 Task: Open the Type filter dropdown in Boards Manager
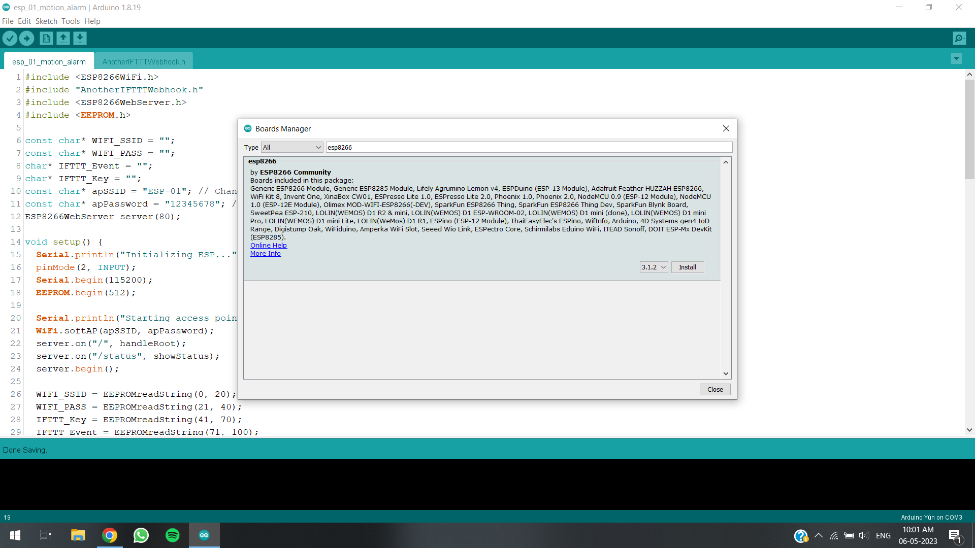click(292, 147)
